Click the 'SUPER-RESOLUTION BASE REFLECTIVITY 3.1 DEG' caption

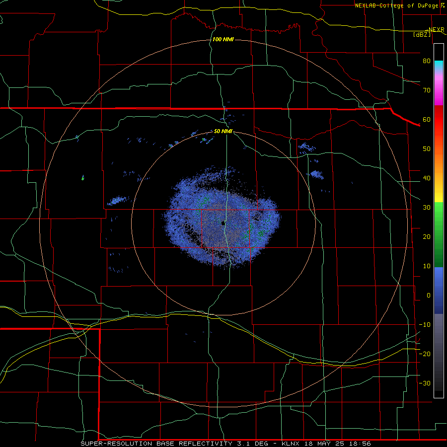174,444
